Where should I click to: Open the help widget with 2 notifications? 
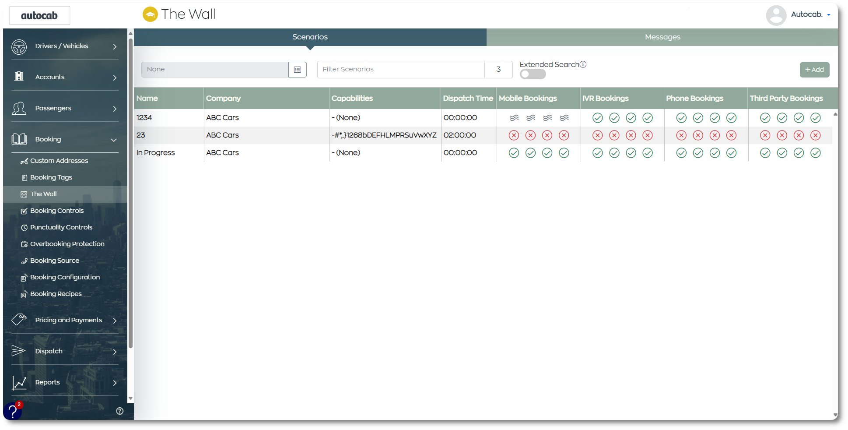point(13,411)
